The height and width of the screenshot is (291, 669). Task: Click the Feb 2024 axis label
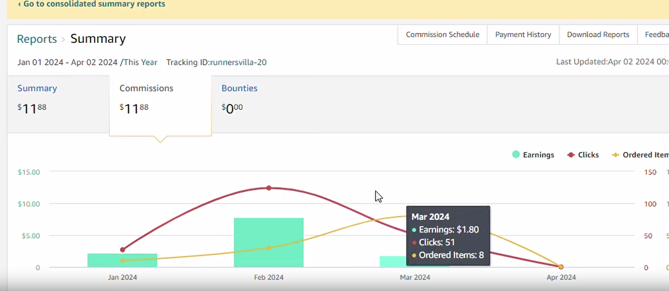[269, 277]
